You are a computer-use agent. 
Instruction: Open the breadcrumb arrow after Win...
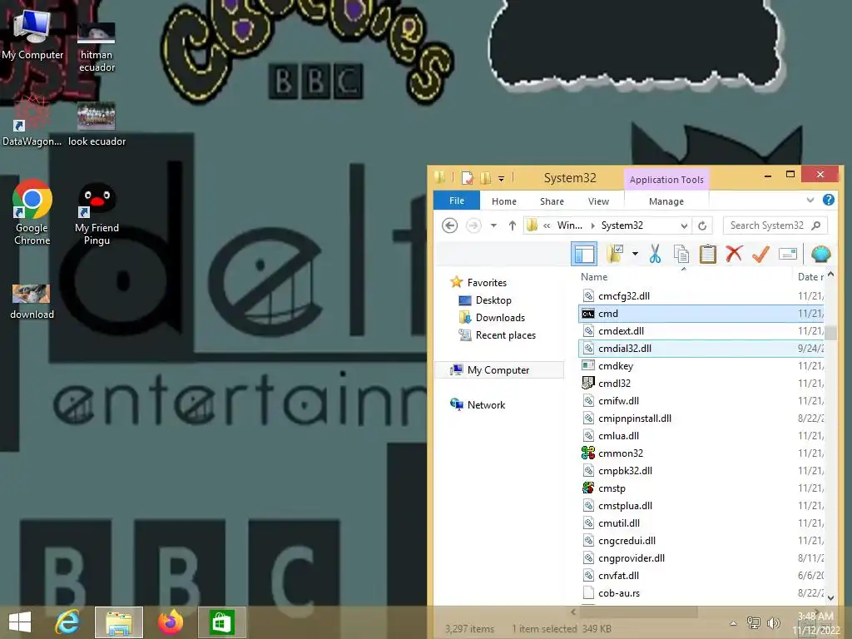coord(592,225)
